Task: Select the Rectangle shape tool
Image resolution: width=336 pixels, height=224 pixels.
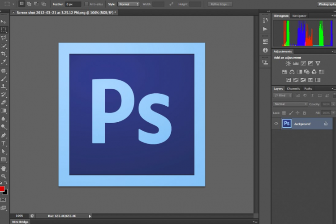Action: pos(4,159)
